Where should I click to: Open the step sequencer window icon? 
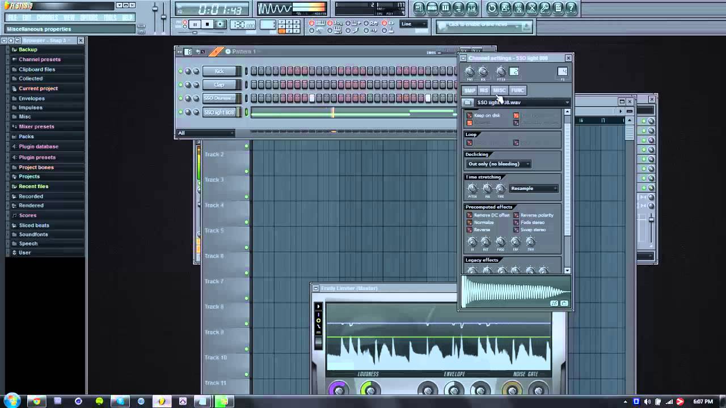click(432, 8)
